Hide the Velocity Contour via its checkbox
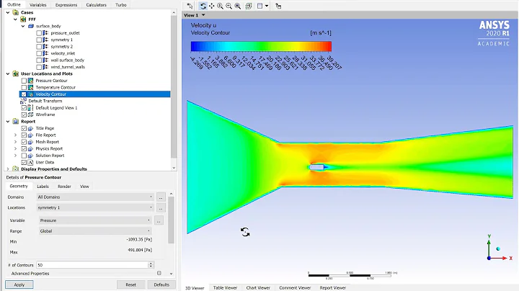This screenshot has width=519, height=291. click(x=24, y=94)
